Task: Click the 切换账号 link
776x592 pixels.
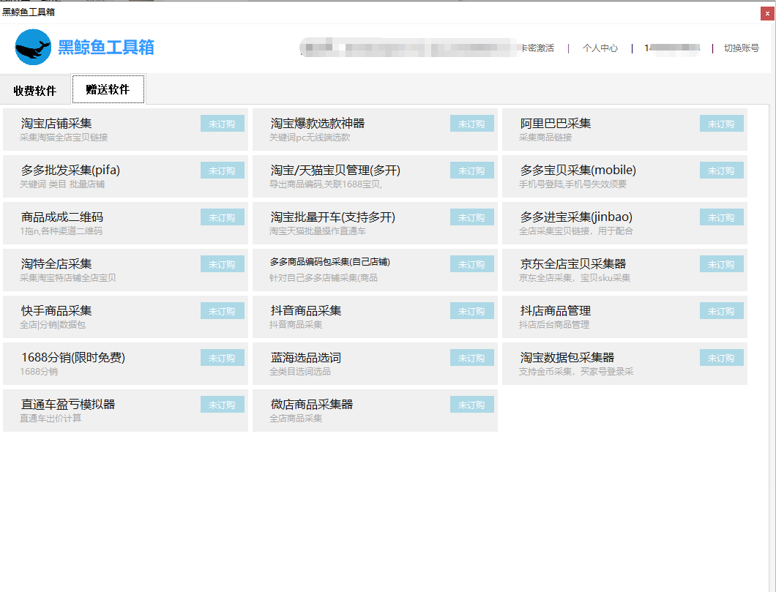Action: 741,48
